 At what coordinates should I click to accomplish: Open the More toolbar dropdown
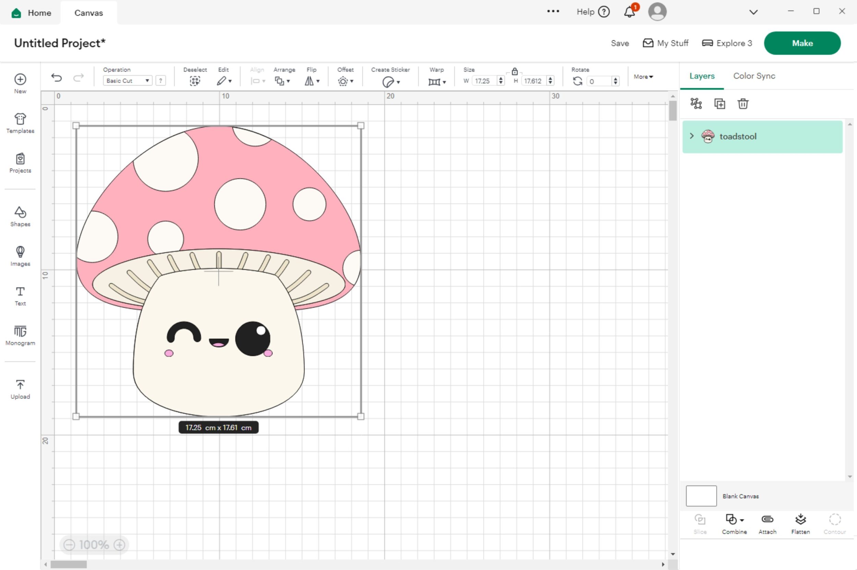[643, 77]
